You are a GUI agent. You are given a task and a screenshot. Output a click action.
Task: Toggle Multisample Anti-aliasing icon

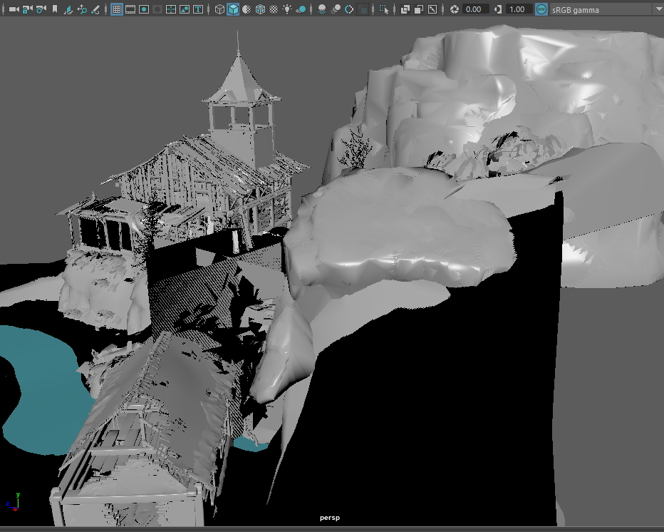349,9
